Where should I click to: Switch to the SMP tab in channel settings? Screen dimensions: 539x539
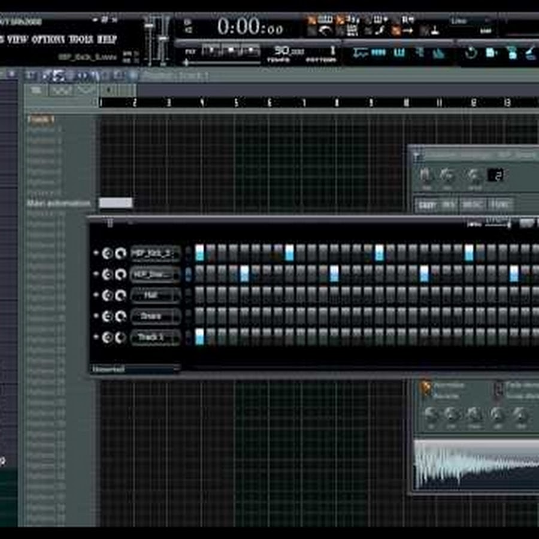tap(426, 205)
